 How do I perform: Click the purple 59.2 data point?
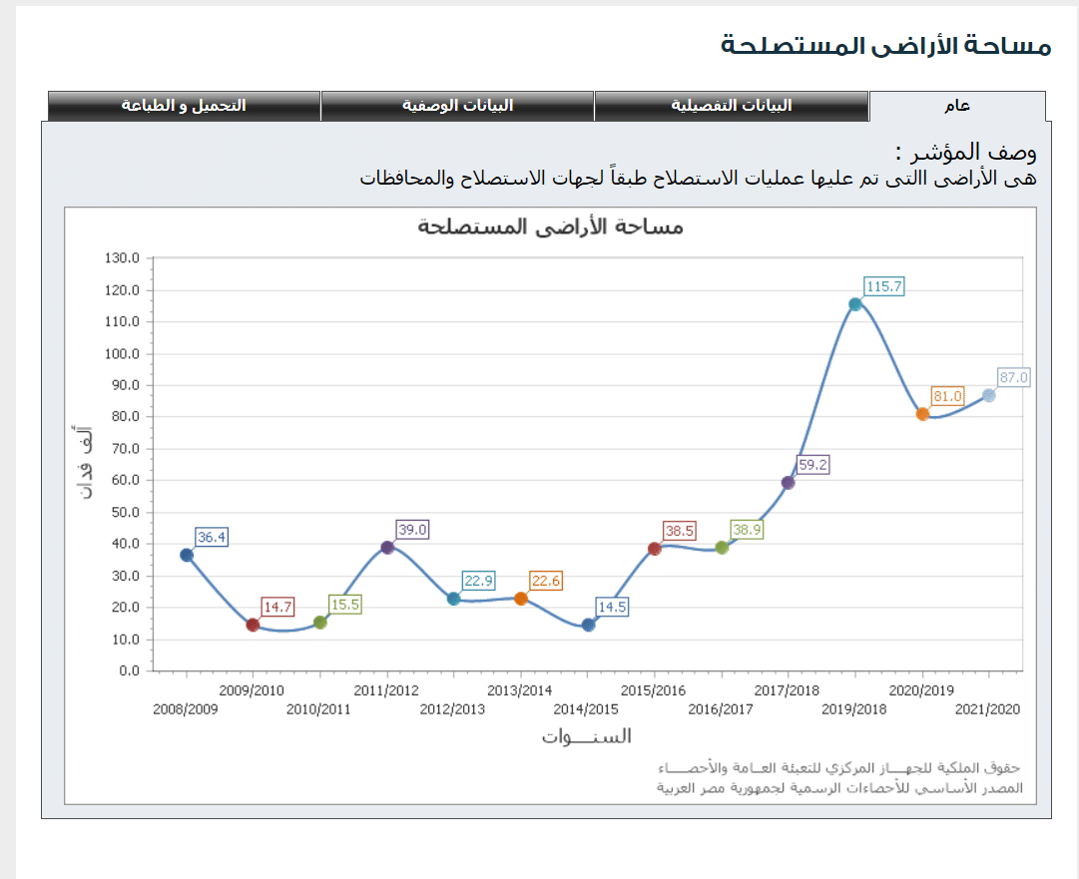pyautogui.click(x=788, y=483)
